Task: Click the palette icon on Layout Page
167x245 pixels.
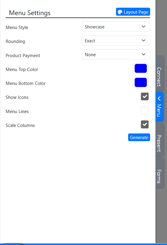Action: coord(120,12)
